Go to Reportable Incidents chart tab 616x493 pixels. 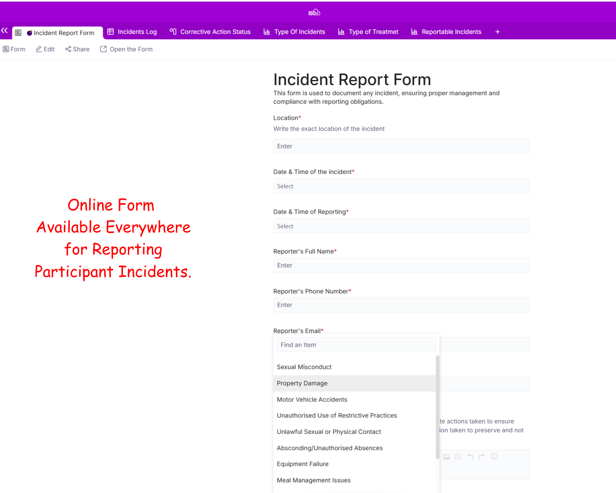pyautogui.click(x=446, y=32)
